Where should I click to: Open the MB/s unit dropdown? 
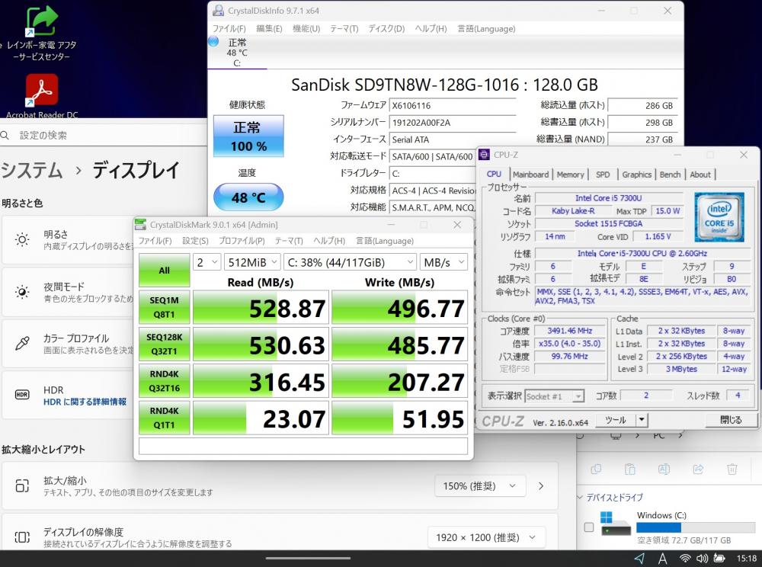coord(444,262)
